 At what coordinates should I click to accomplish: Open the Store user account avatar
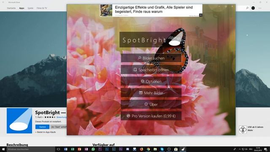253,8
